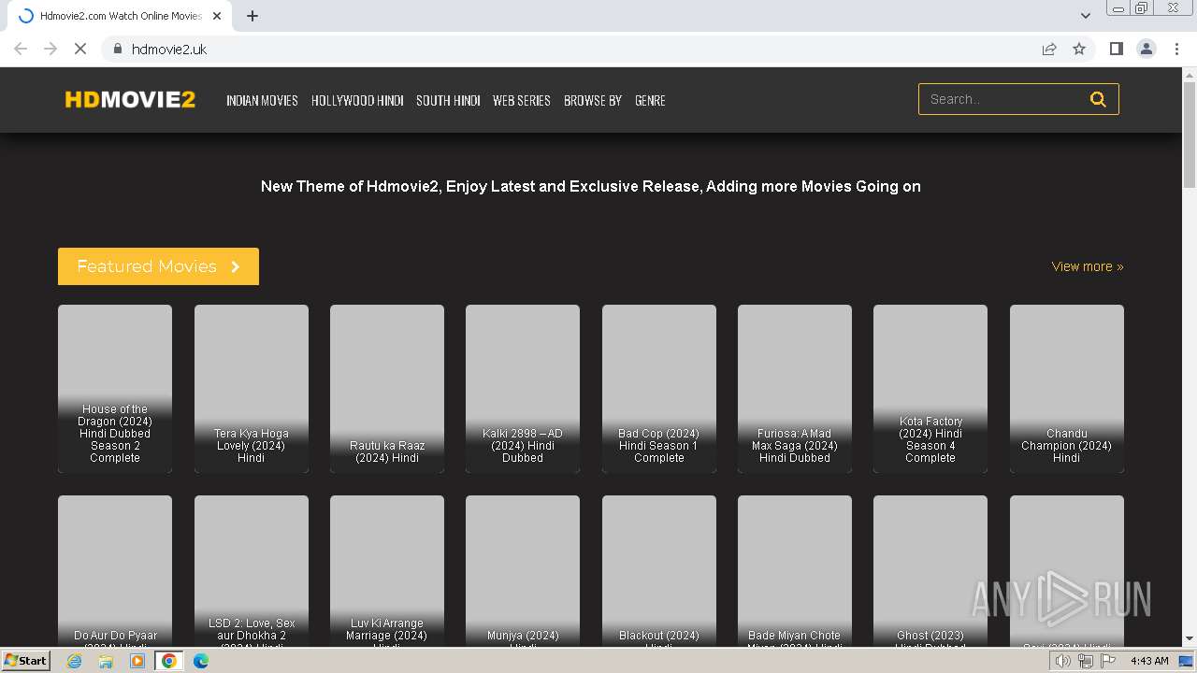Check the system clock time
Viewport: 1197px width, 673px height.
tap(1149, 661)
